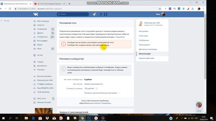This screenshot has width=216, height=121.
Task: Click the address bar URL
Action: [50, 9]
